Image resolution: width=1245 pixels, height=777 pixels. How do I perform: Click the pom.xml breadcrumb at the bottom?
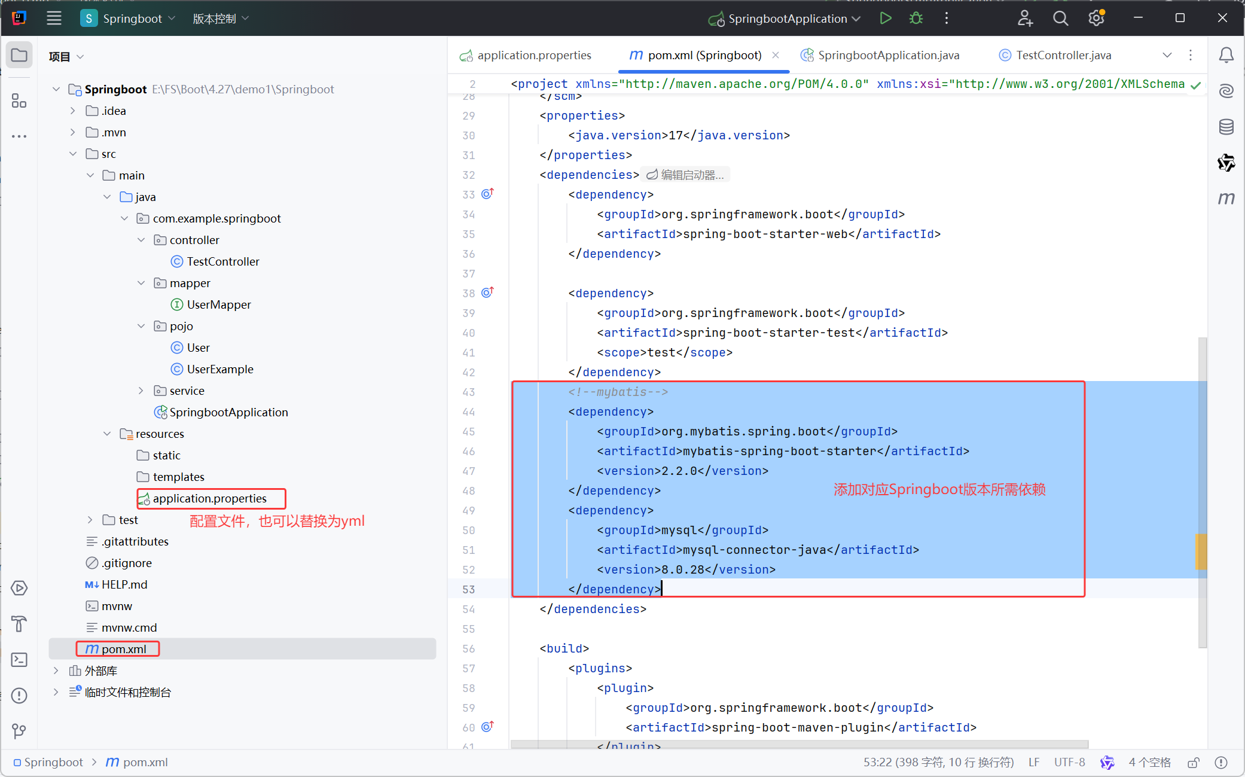coord(144,762)
